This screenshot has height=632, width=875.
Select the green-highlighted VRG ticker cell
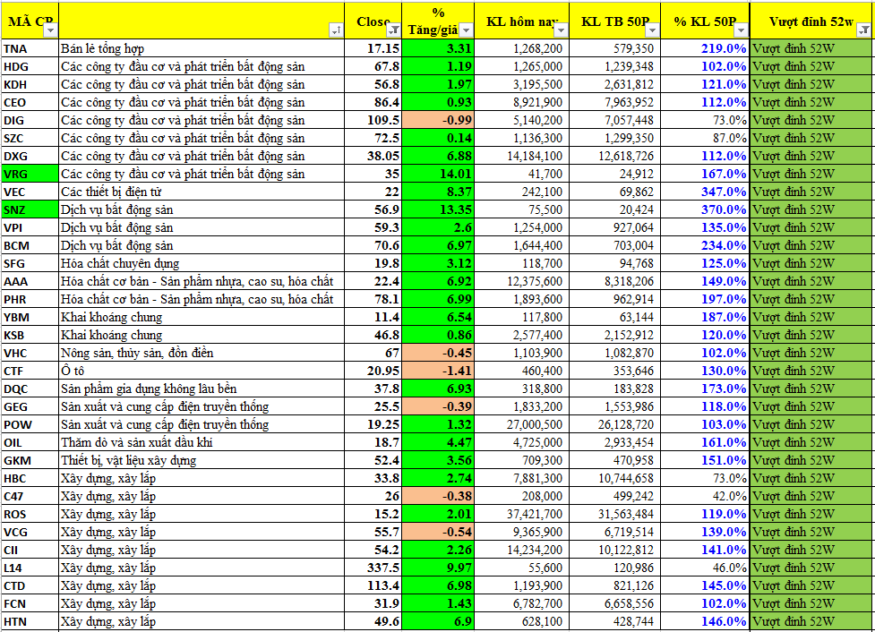[x=30, y=174]
